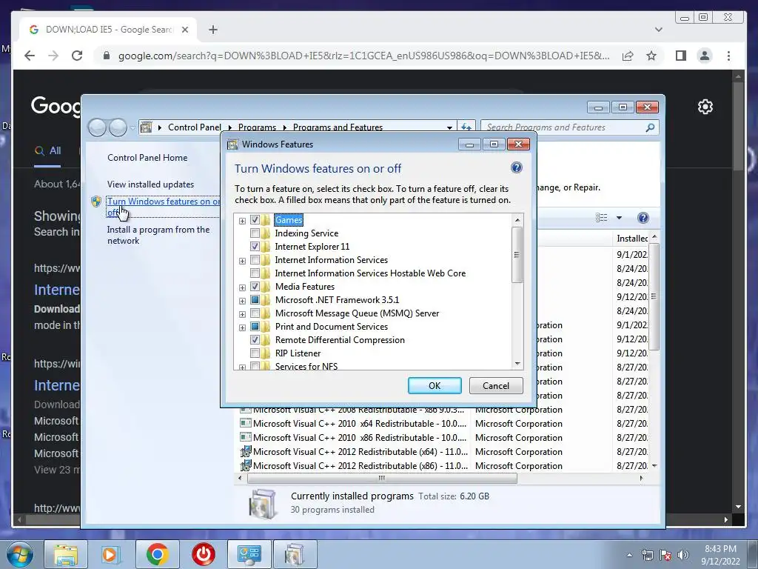
Task: Check IIS Hostable Web Core checkbox
Action: click(255, 273)
